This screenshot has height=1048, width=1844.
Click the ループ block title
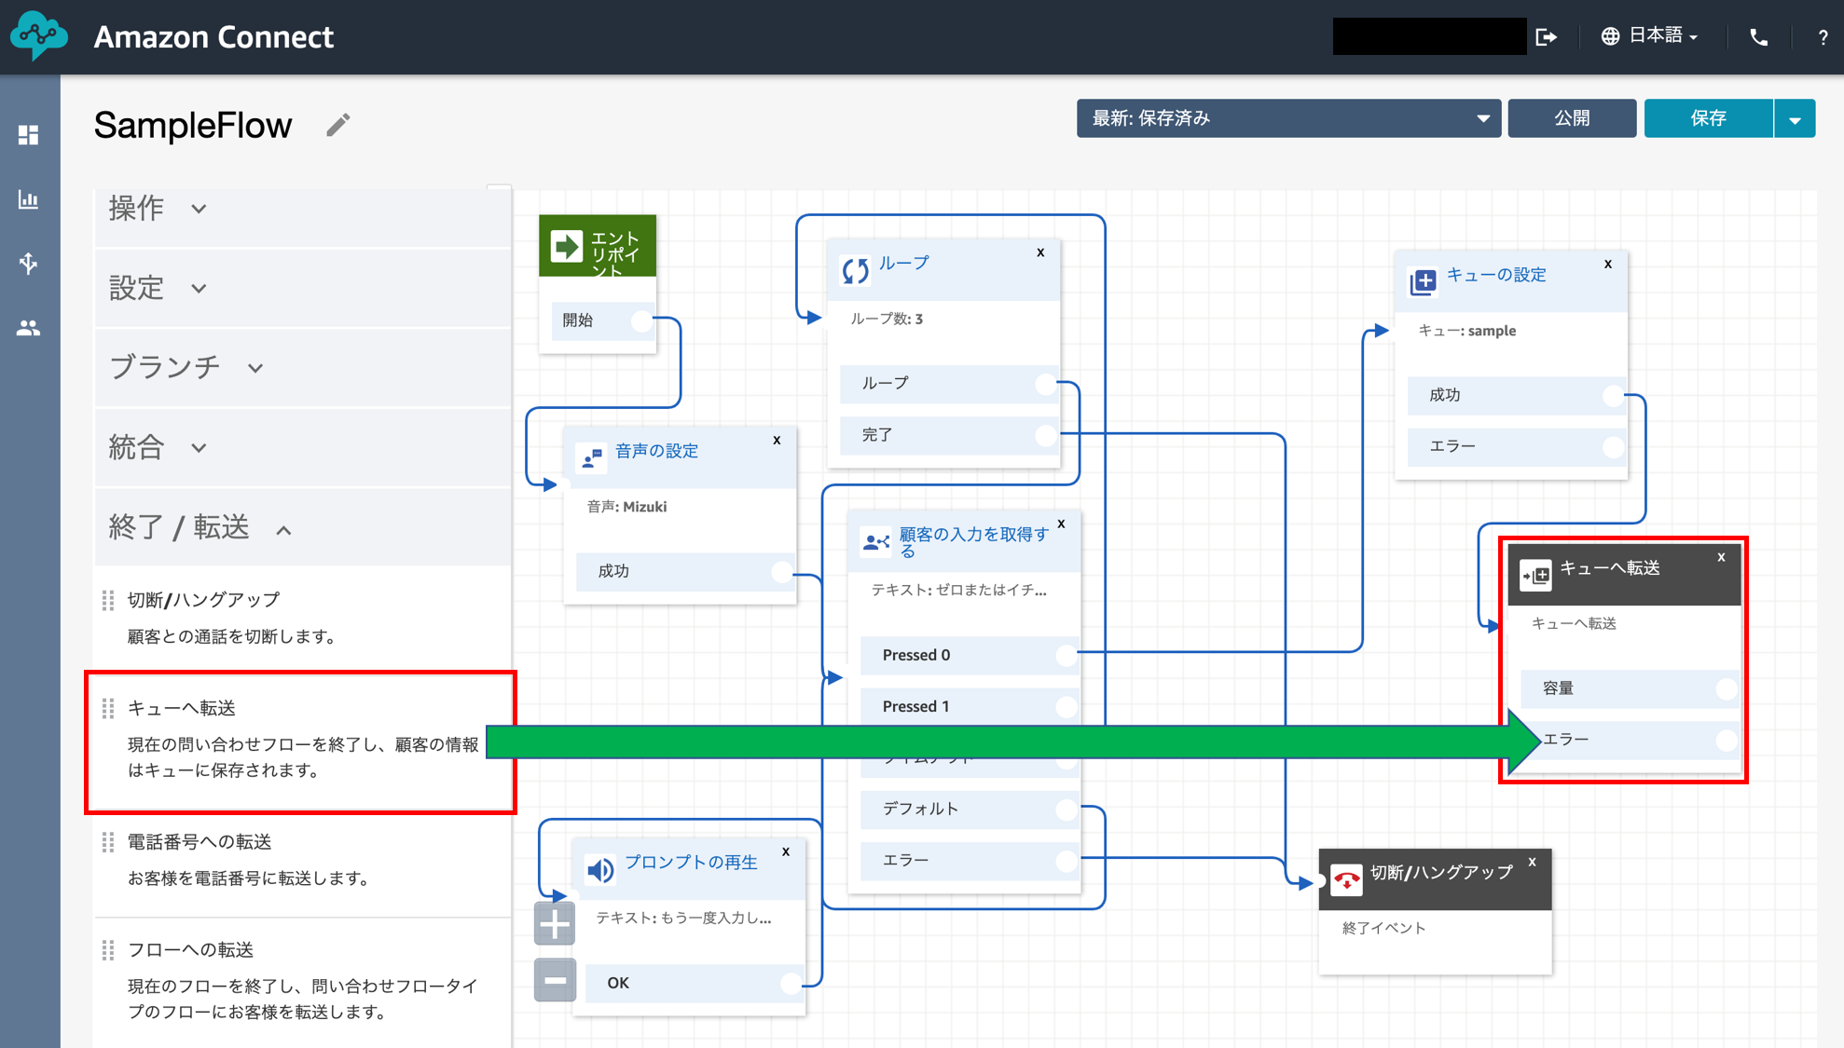pyautogui.click(x=903, y=264)
